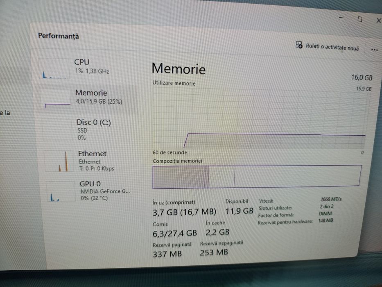Click the In uz value 3,7 GB (16,7 MB)
The height and width of the screenshot is (287, 382).
point(184,212)
